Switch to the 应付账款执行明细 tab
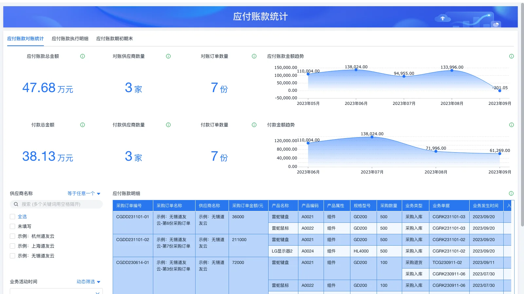 click(x=70, y=38)
